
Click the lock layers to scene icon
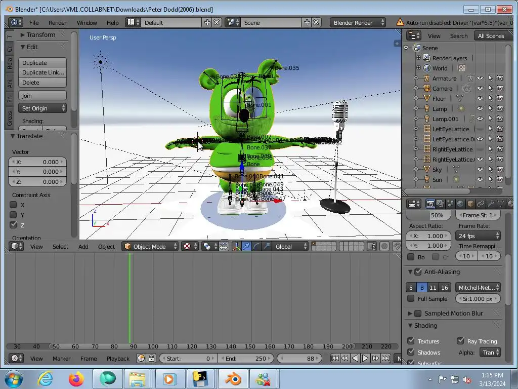point(372,247)
